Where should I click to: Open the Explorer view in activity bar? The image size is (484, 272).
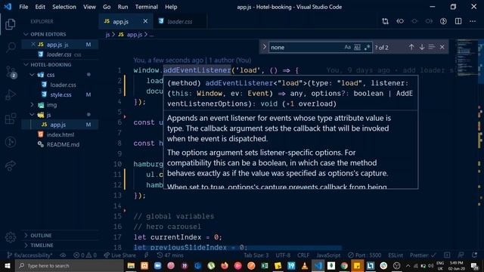pos(10,24)
